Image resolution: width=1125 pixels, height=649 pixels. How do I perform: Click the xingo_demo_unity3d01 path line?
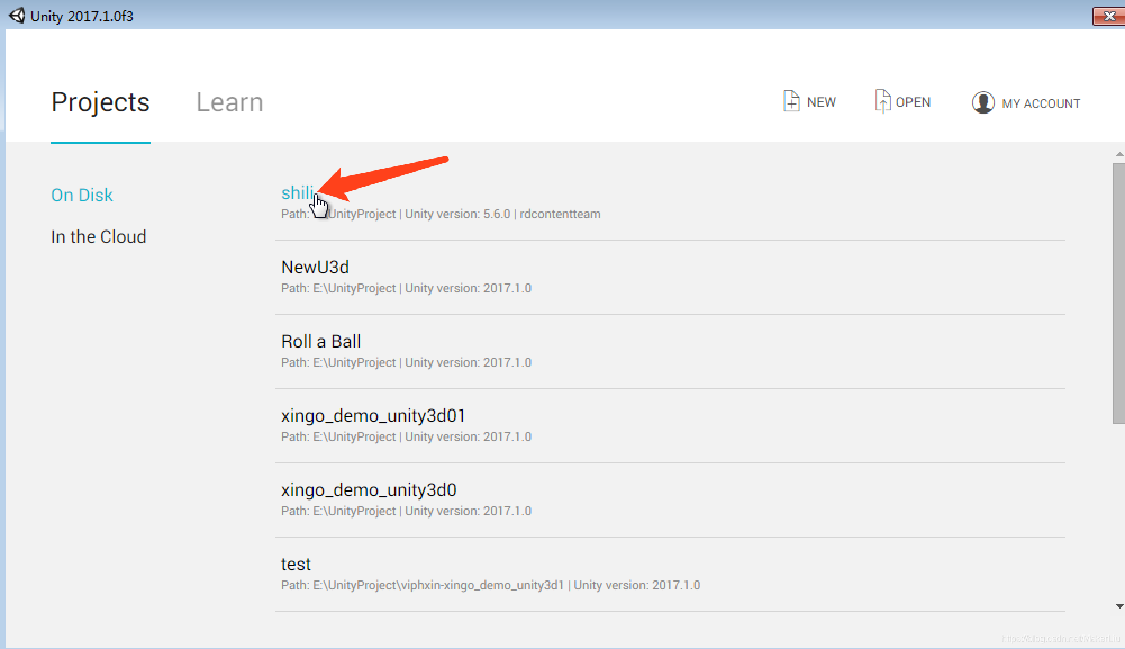(406, 436)
